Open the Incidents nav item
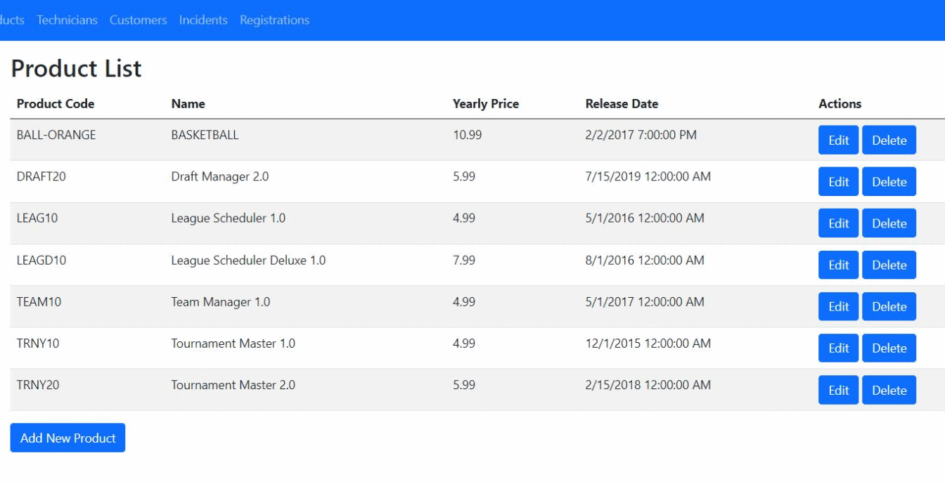Screen dimensions: 945x484 (x=203, y=20)
